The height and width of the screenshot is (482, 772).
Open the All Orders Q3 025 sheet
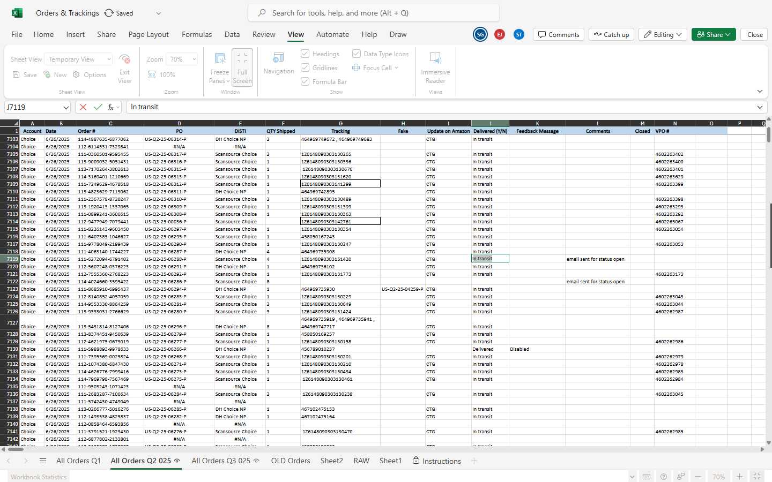point(226,461)
